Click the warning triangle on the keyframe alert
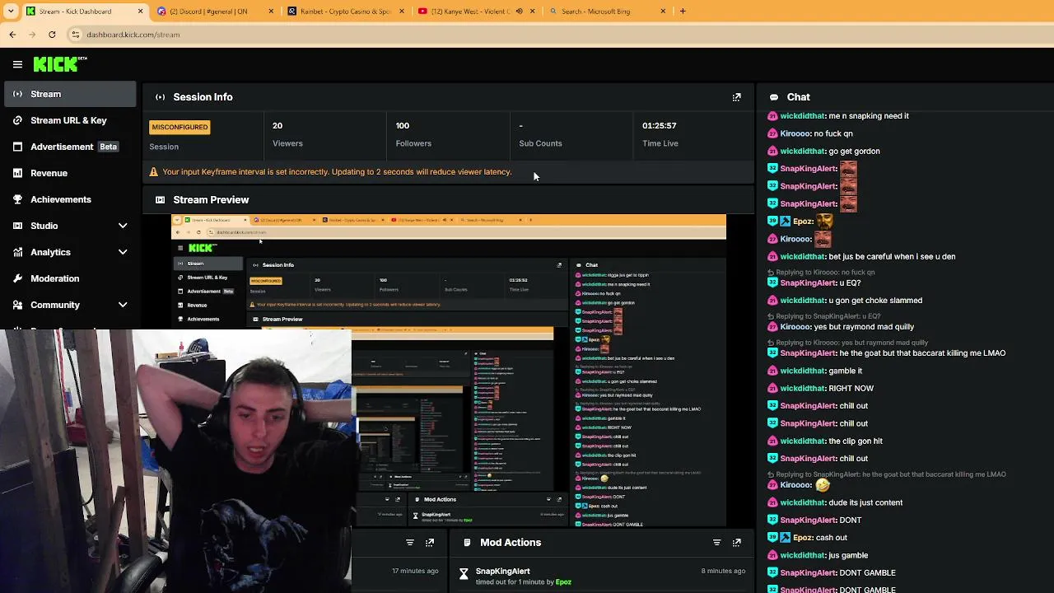The image size is (1054, 593). point(154,172)
